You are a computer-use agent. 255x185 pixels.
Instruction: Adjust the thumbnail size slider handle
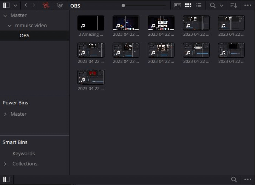tap(123, 5)
